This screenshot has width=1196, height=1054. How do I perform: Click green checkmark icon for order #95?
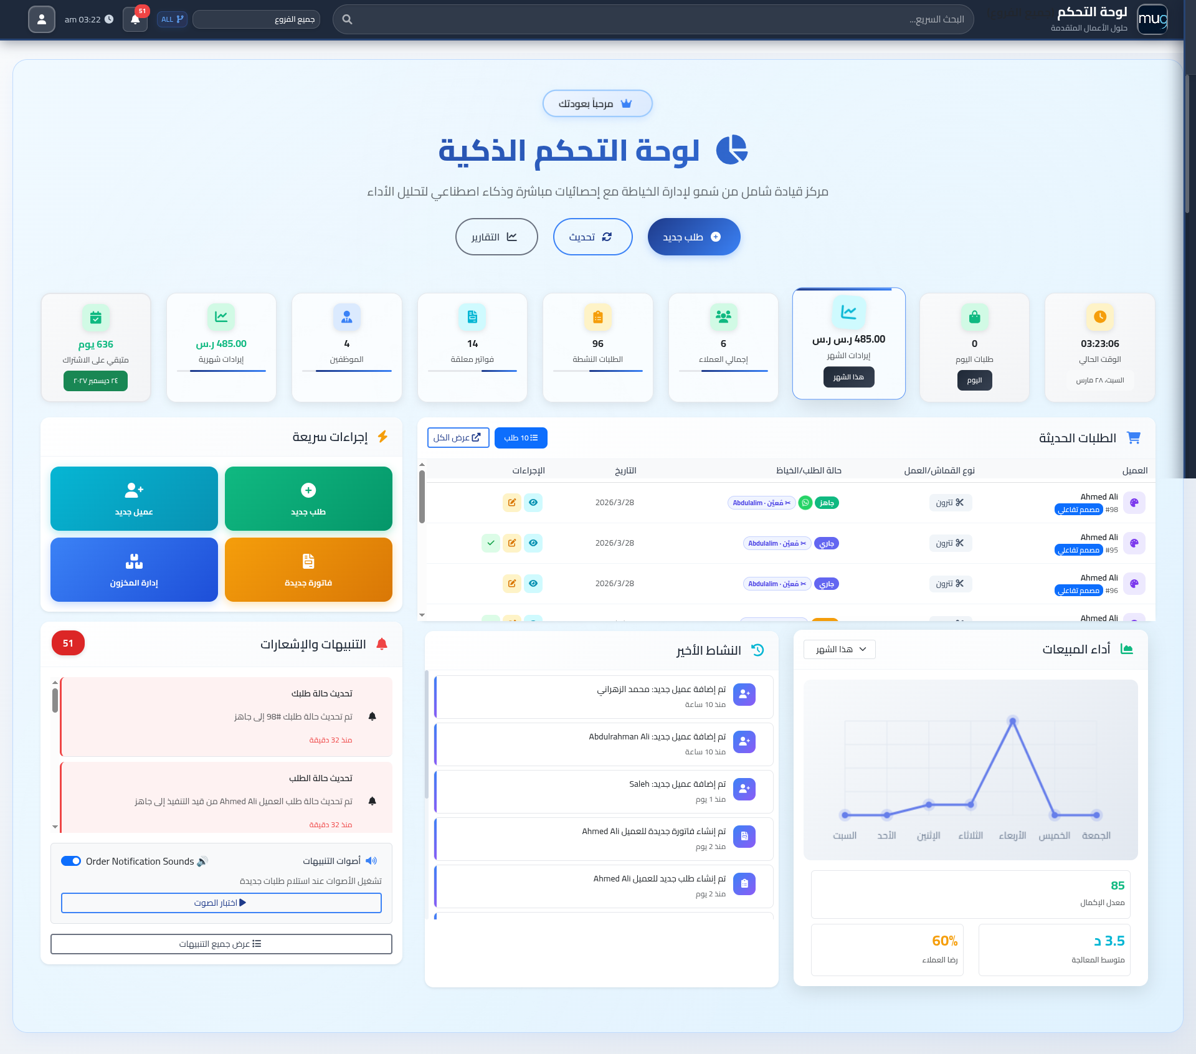pos(491,543)
